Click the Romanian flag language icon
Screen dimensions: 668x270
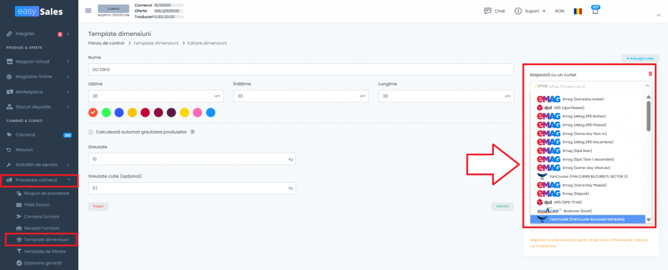[x=578, y=11]
